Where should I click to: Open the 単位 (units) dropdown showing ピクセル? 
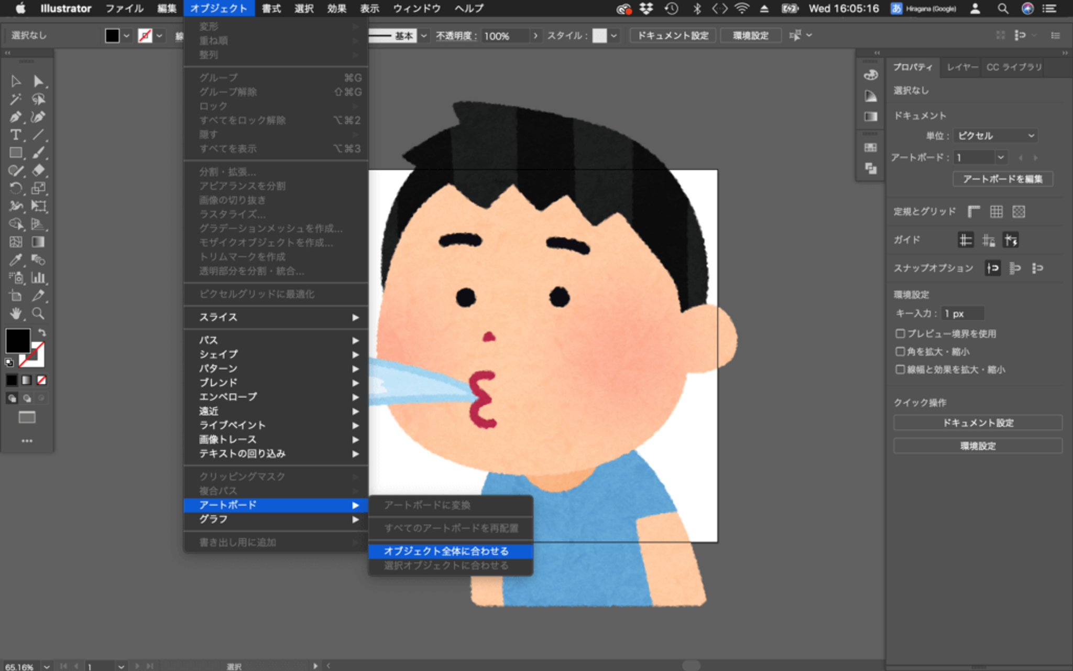click(x=994, y=135)
